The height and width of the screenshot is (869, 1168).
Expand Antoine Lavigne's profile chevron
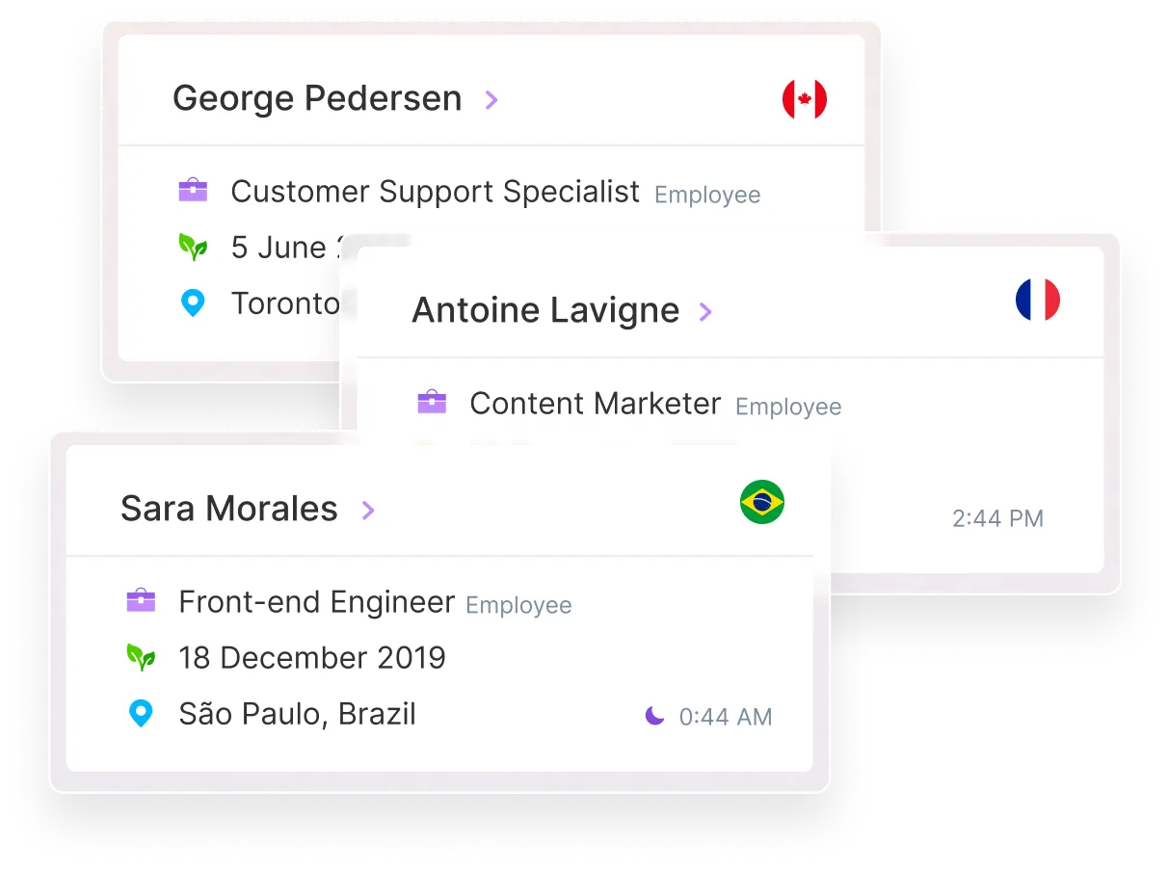[x=705, y=311]
